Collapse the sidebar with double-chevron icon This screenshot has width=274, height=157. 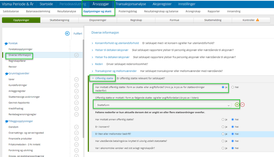(x=67, y=33)
